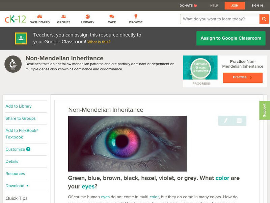The height and width of the screenshot is (203, 270).
Task: Click the 'color' link in multi-color
Action: (x=154, y=197)
